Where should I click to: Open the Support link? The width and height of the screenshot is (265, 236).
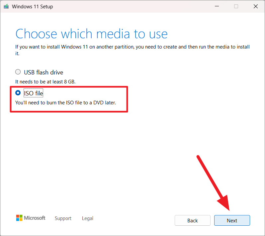pos(63,218)
